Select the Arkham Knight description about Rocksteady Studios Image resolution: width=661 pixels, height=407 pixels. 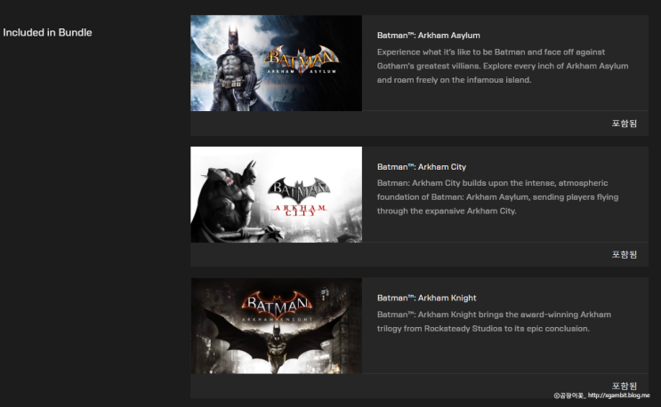(x=494, y=322)
